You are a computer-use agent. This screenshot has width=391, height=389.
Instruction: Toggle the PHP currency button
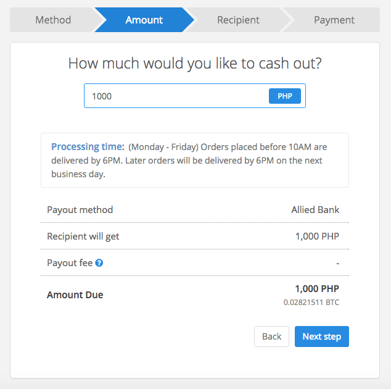(284, 96)
